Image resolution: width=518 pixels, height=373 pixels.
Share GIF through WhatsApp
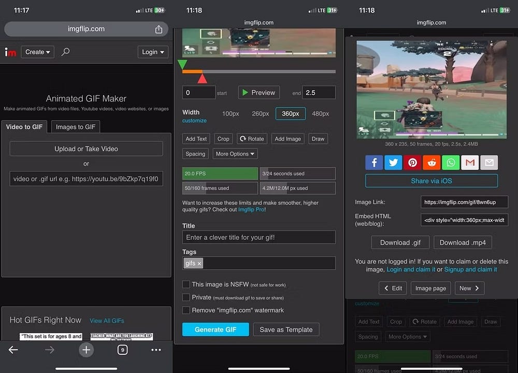[451, 163]
